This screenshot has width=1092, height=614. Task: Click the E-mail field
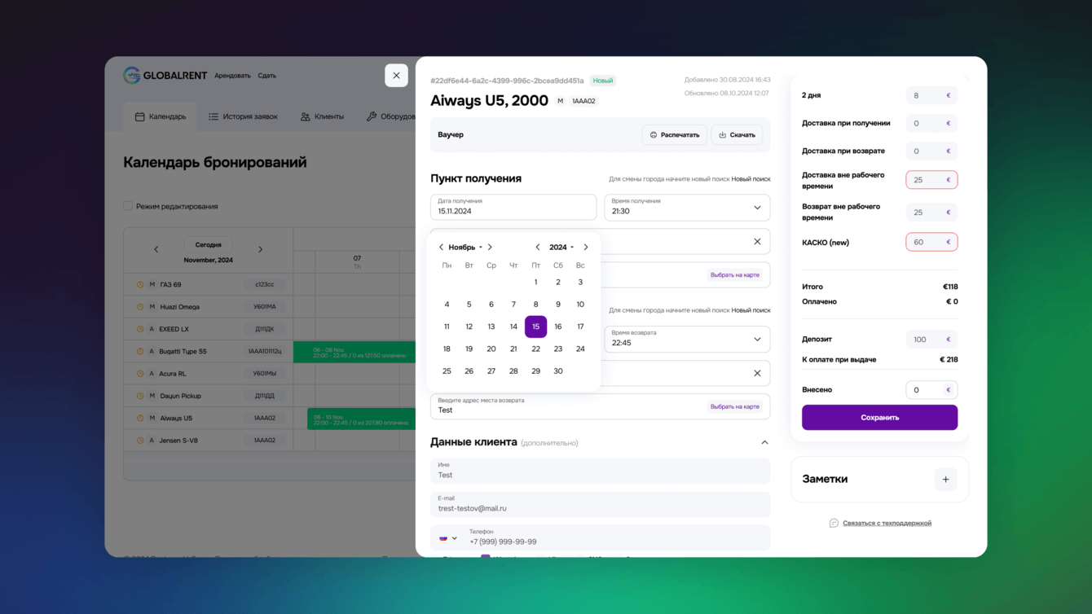click(600, 504)
